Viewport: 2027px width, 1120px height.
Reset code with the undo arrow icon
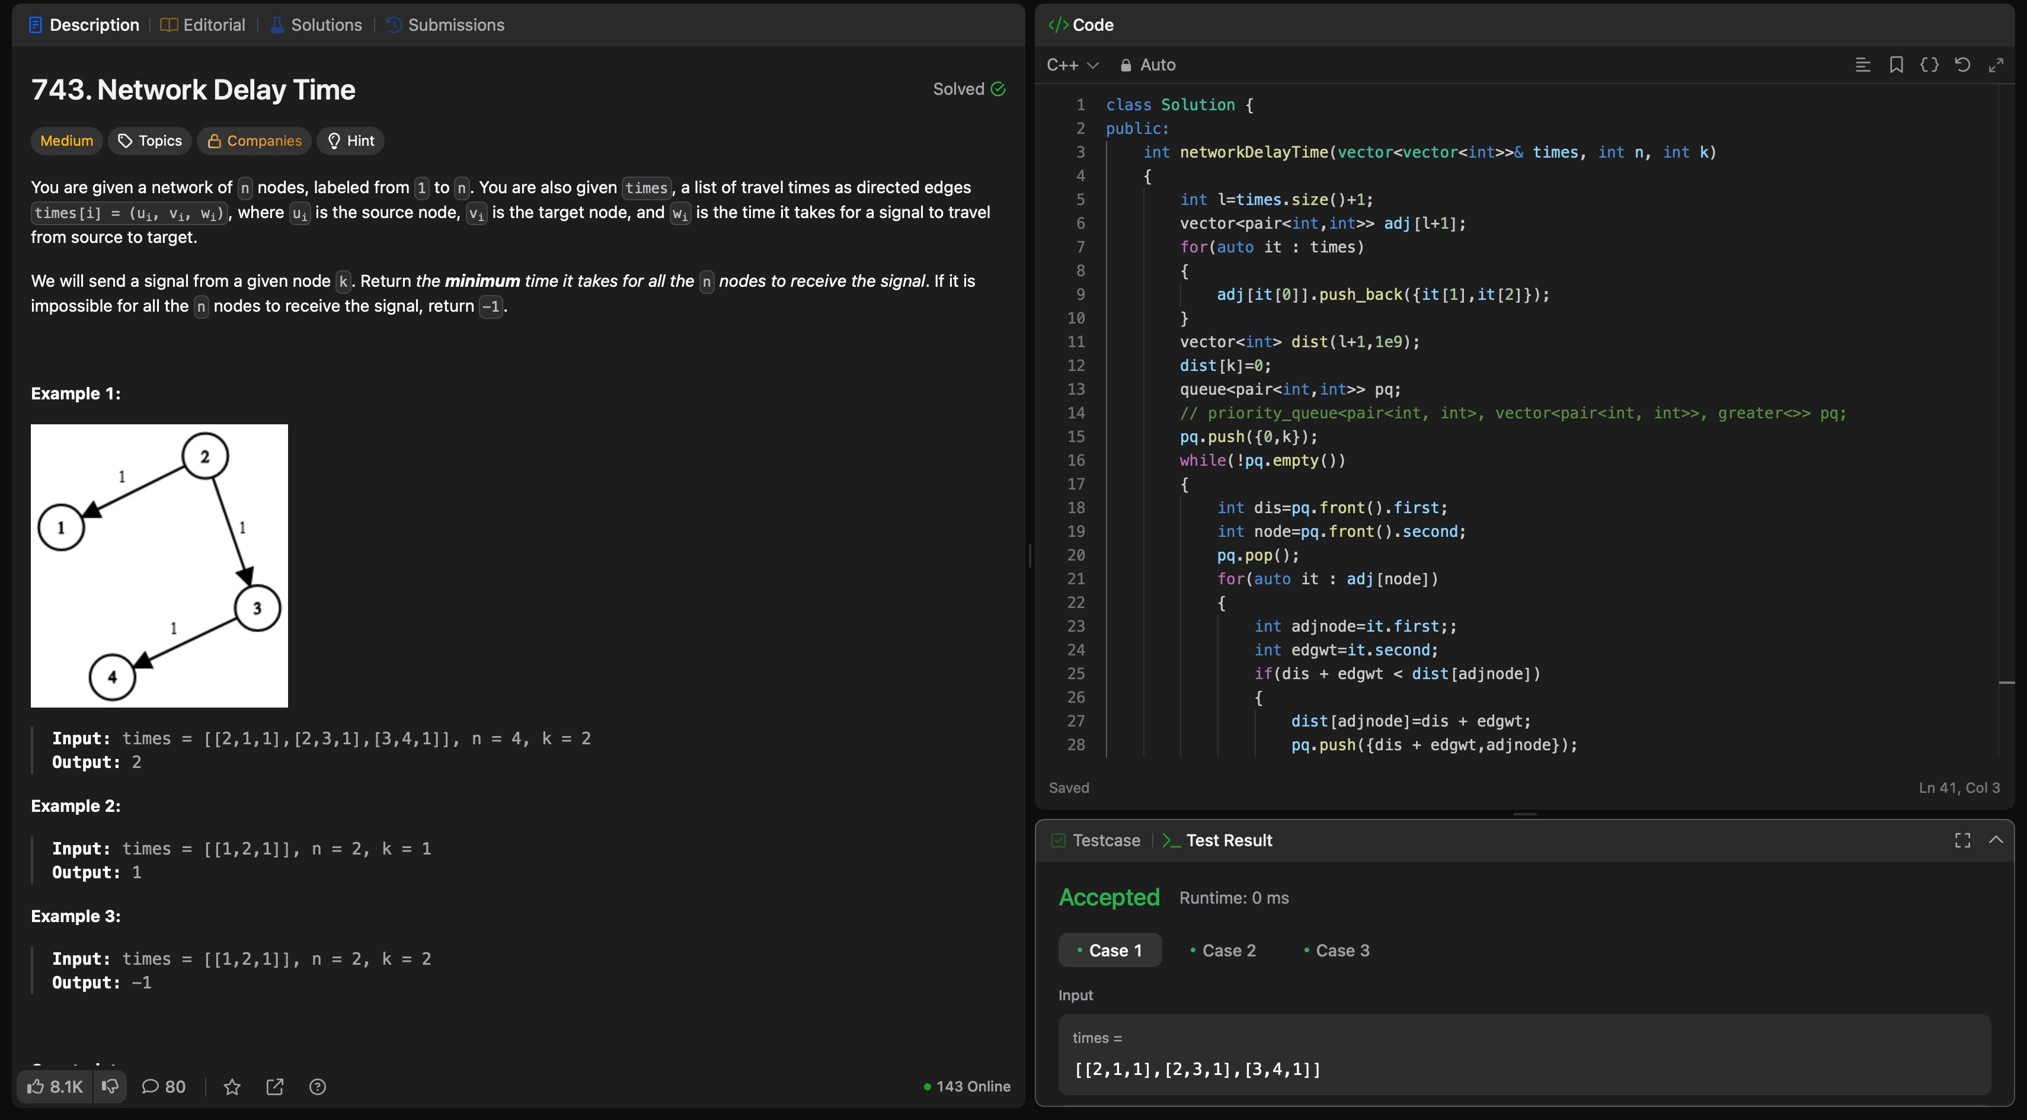(x=1962, y=65)
